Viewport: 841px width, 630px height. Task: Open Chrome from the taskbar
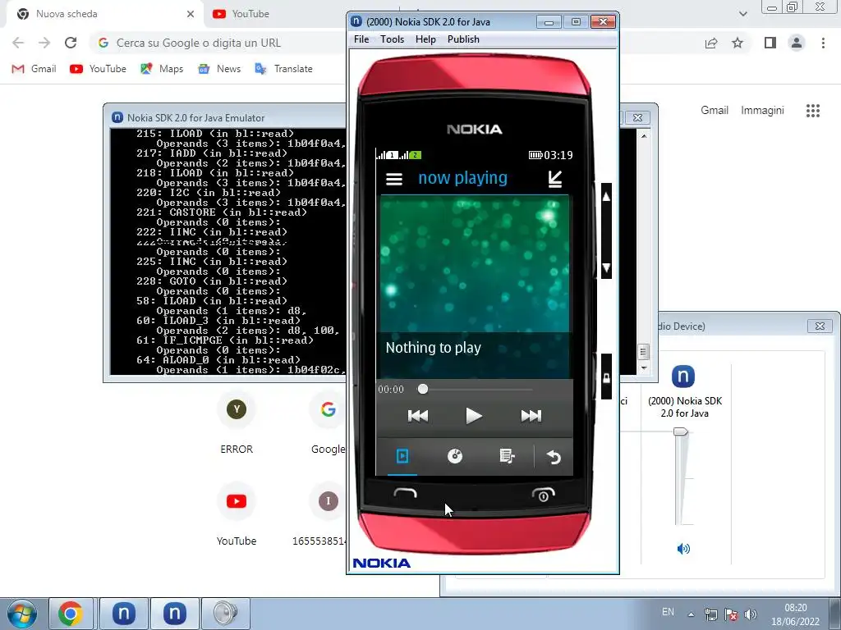[71, 614]
